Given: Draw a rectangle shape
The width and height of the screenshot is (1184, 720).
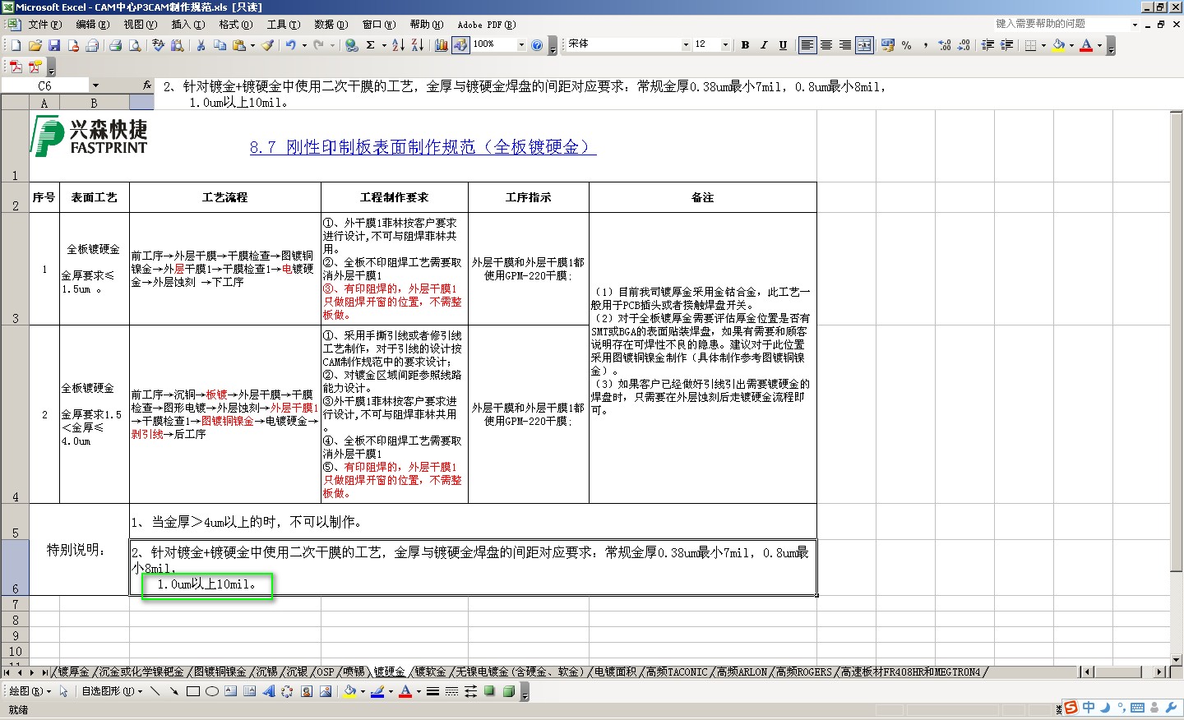Looking at the screenshot, I should coord(193,691).
